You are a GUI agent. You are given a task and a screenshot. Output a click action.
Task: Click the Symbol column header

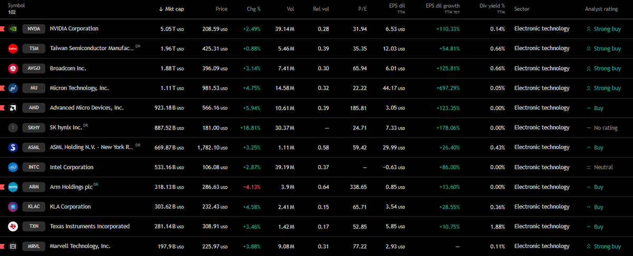16,5
